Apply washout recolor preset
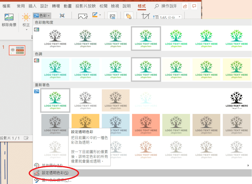This screenshot has height=184, width=252. (x=146, y=100)
